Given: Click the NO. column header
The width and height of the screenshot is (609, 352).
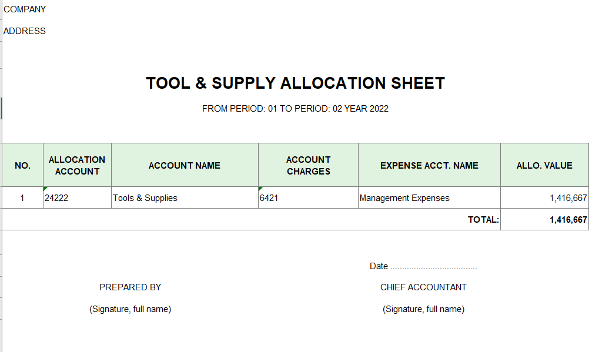Looking at the screenshot, I should click(22, 165).
